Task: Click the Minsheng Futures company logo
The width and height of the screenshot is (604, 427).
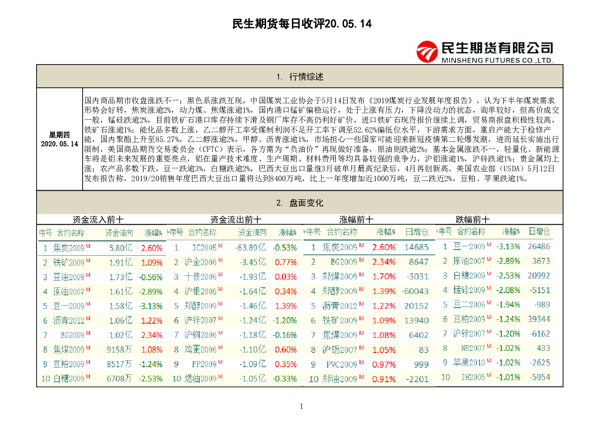Action: (484, 51)
